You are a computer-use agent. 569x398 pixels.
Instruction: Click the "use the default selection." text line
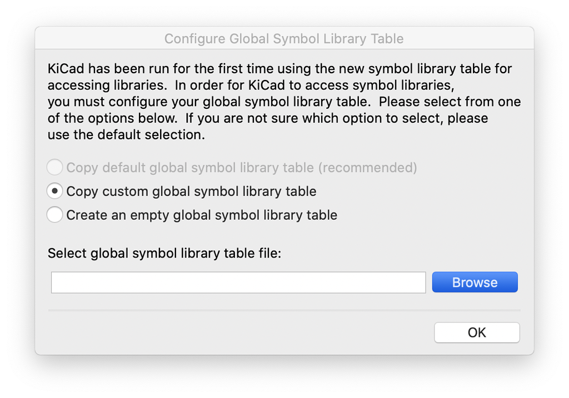(x=126, y=134)
